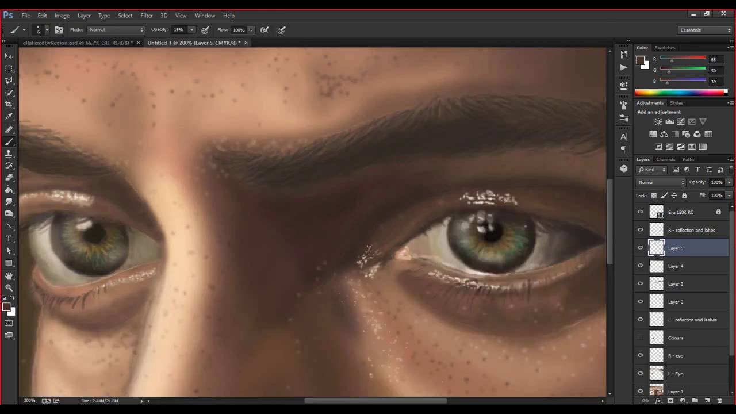Switch to the Styles tab

(x=676, y=103)
